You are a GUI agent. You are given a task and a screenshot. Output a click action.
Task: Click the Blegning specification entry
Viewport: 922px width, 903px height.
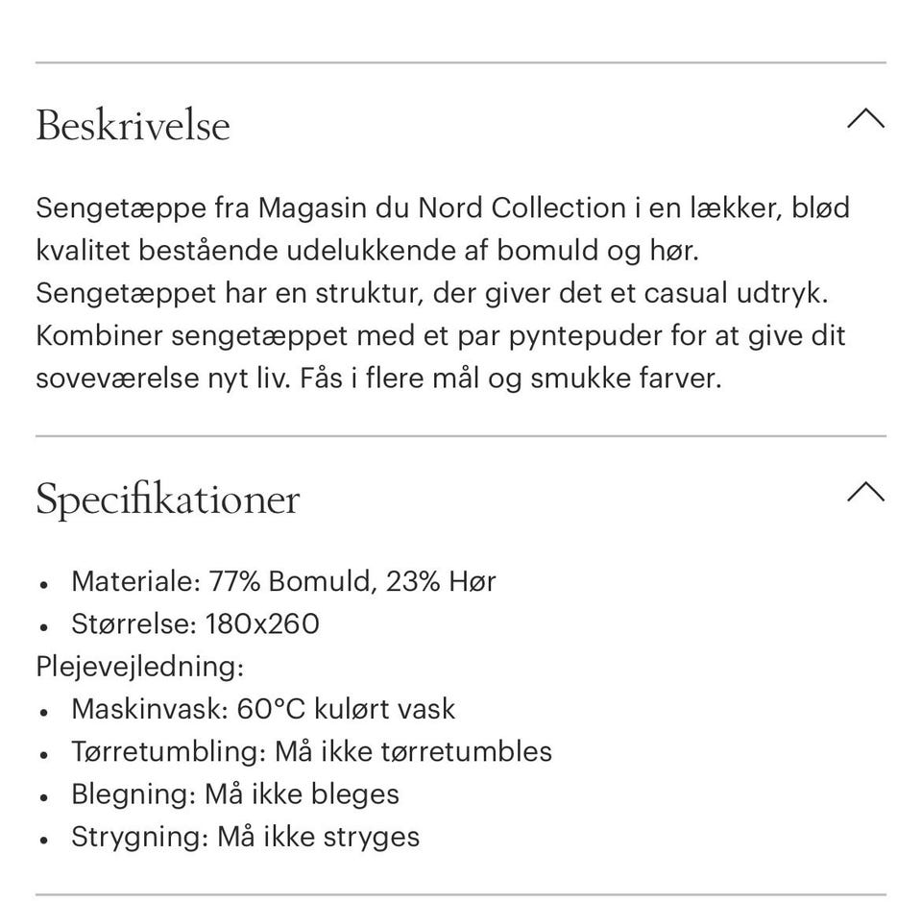(x=235, y=793)
